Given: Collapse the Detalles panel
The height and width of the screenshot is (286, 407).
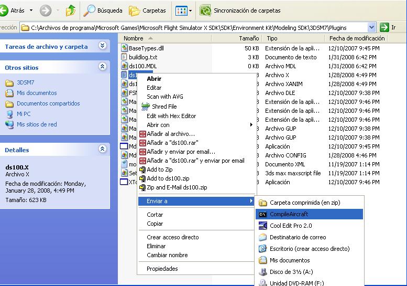Looking at the screenshot, I should (102, 150).
